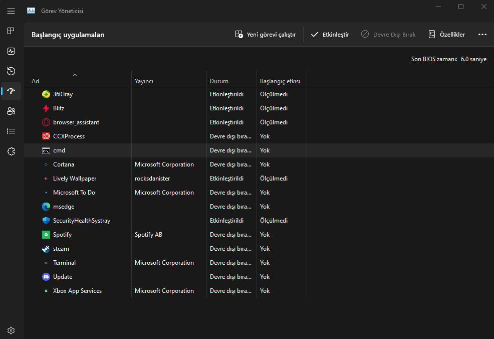Click the Spotify green icon
This screenshot has height=339, width=494.
pos(46,235)
